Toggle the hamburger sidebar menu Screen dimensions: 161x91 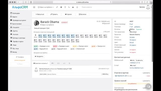(x=34, y=7)
